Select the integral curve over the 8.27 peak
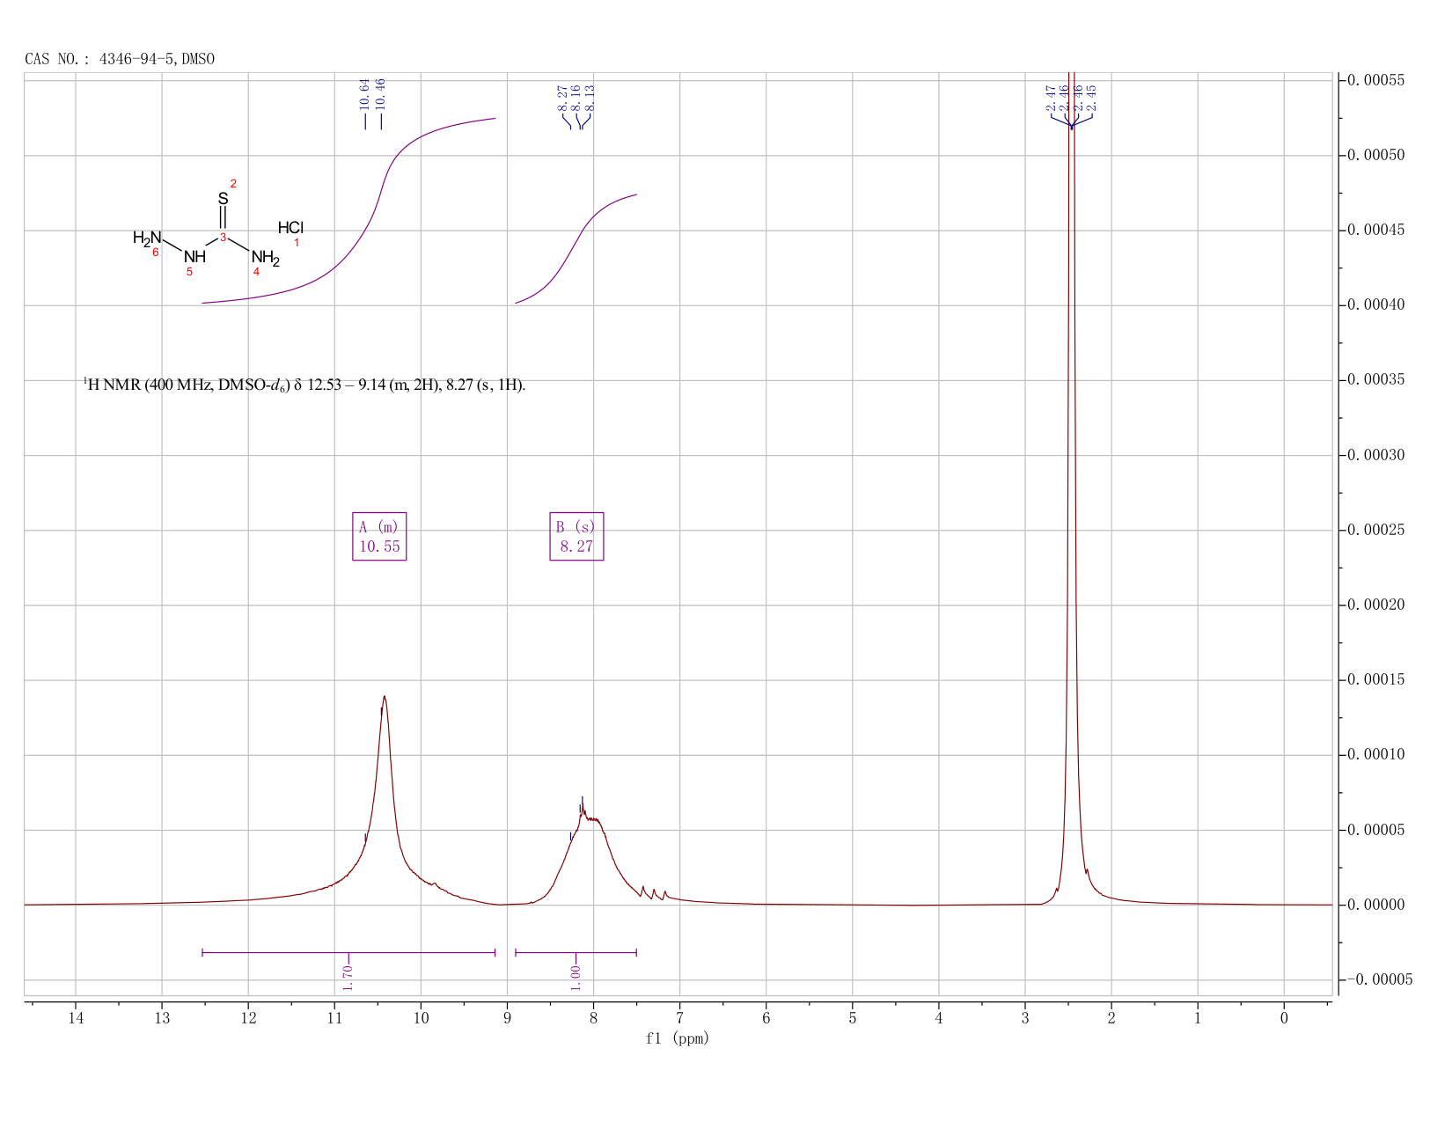 (x=576, y=248)
